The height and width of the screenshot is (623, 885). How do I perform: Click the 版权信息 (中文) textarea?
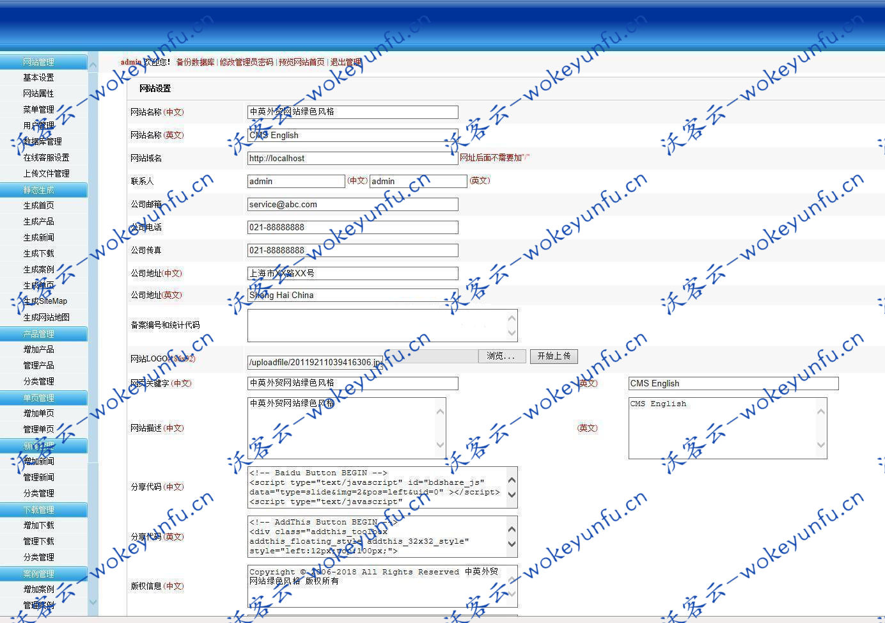click(x=382, y=586)
